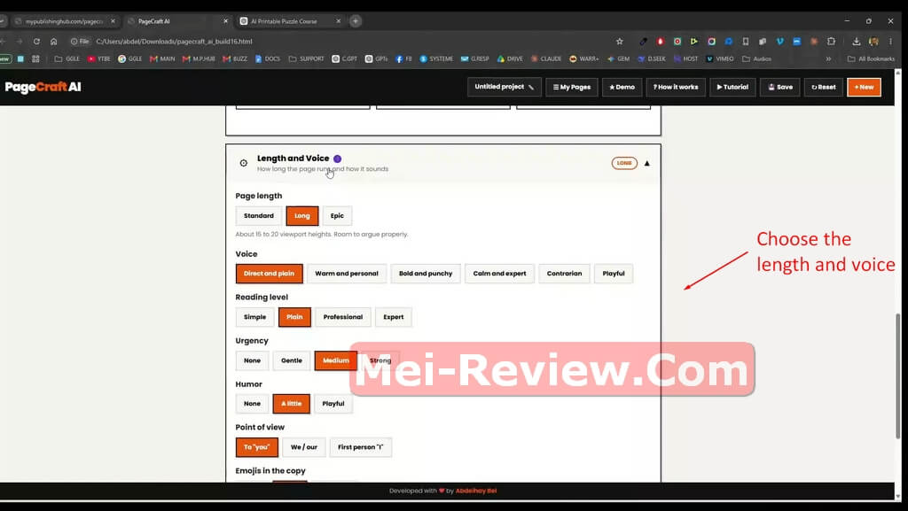Set reading level to Plain
This screenshot has height=511, width=908.
pyautogui.click(x=294, y=317)
